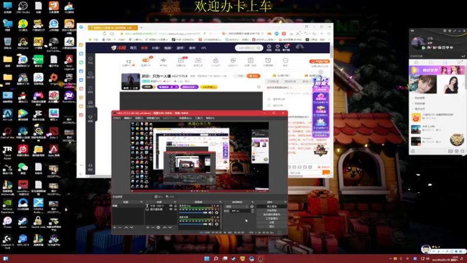Toggle visibility eye of display capture source
The width and height of the screenshot is (467, 263).
(x=171, y=209)
